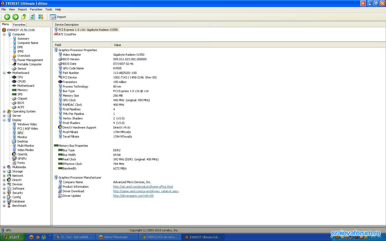386x241 pixels.
Task: Select CPU chip icon under Motherboard
Action: 14,77
